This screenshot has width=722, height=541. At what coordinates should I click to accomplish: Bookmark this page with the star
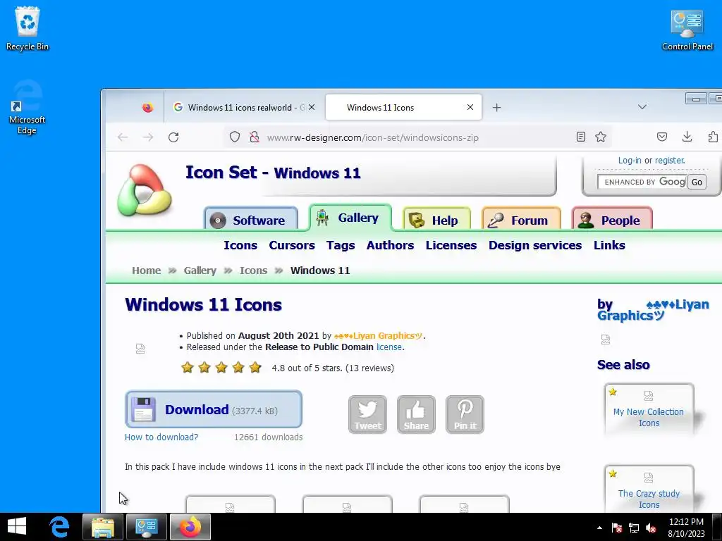pyautogui.click(x=601, y=137)
